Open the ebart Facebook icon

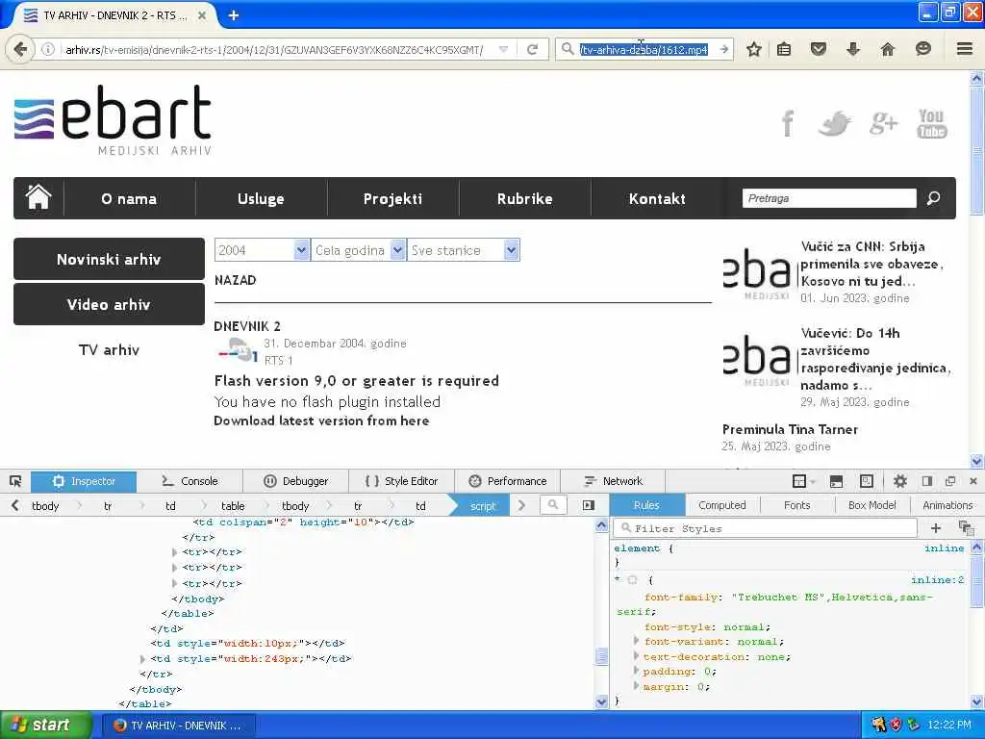tap(788, 123)
